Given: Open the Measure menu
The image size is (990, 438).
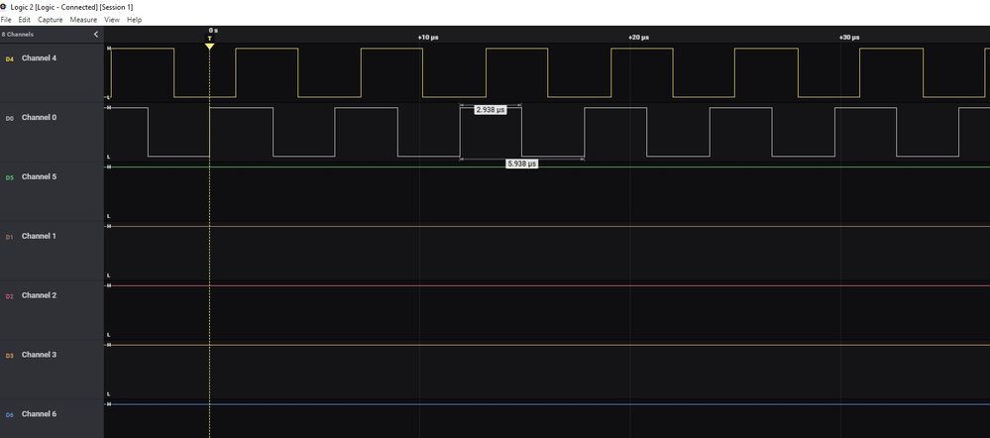Looking at the screenshot, I should pos(83,20).
